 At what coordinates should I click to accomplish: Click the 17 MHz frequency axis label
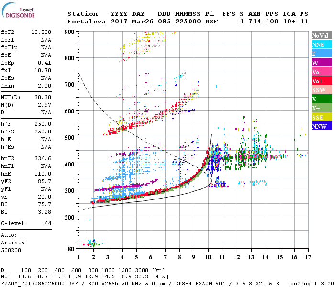[308, 257]
